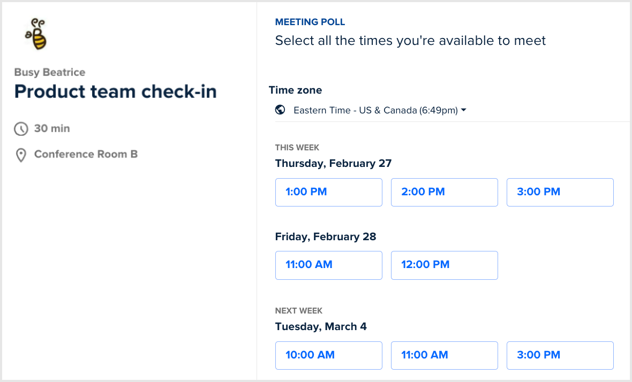Pick Tuesday March 4 11:00 AM slot
This screenshot has width=632, height=382.
(x=444, y=355)
